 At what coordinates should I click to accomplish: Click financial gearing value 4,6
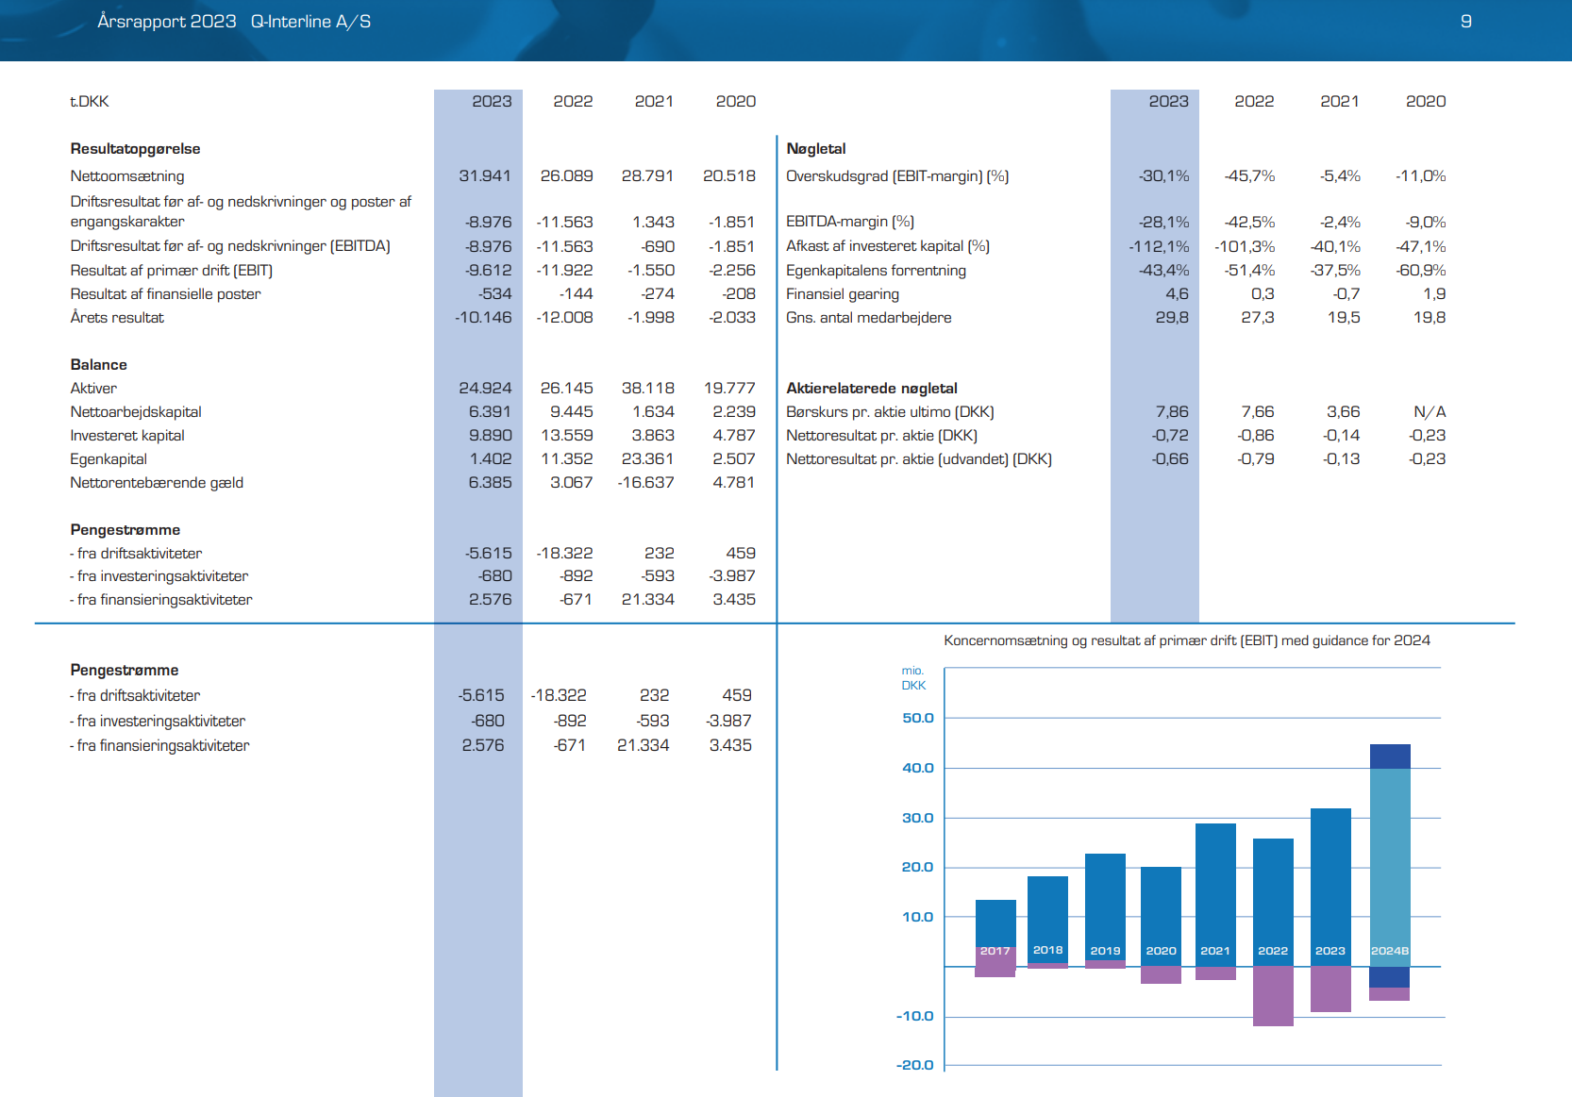coord(1177,293)
